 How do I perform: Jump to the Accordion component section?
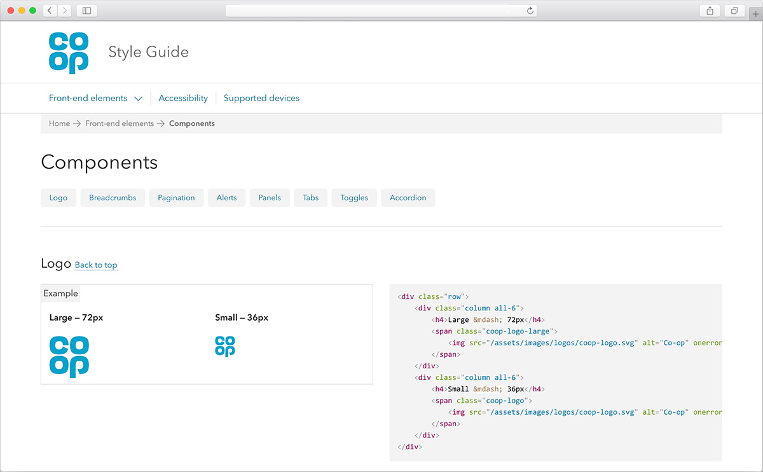[408, 198]
